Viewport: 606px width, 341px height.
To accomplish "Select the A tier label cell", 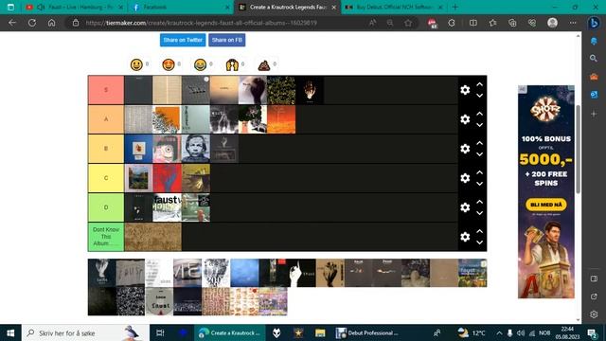I will point(106,119).
